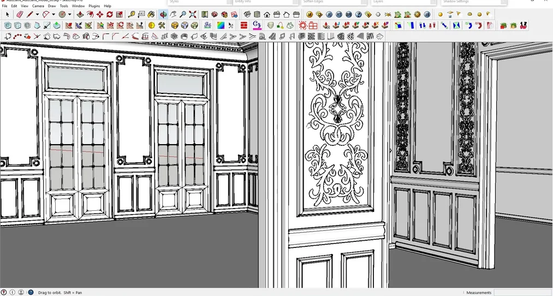The height and width of the screenshot is (296, 553).
Task: Pick the Zoom magnifier tool
Action: pyautogui.click(x=183, y=14)
